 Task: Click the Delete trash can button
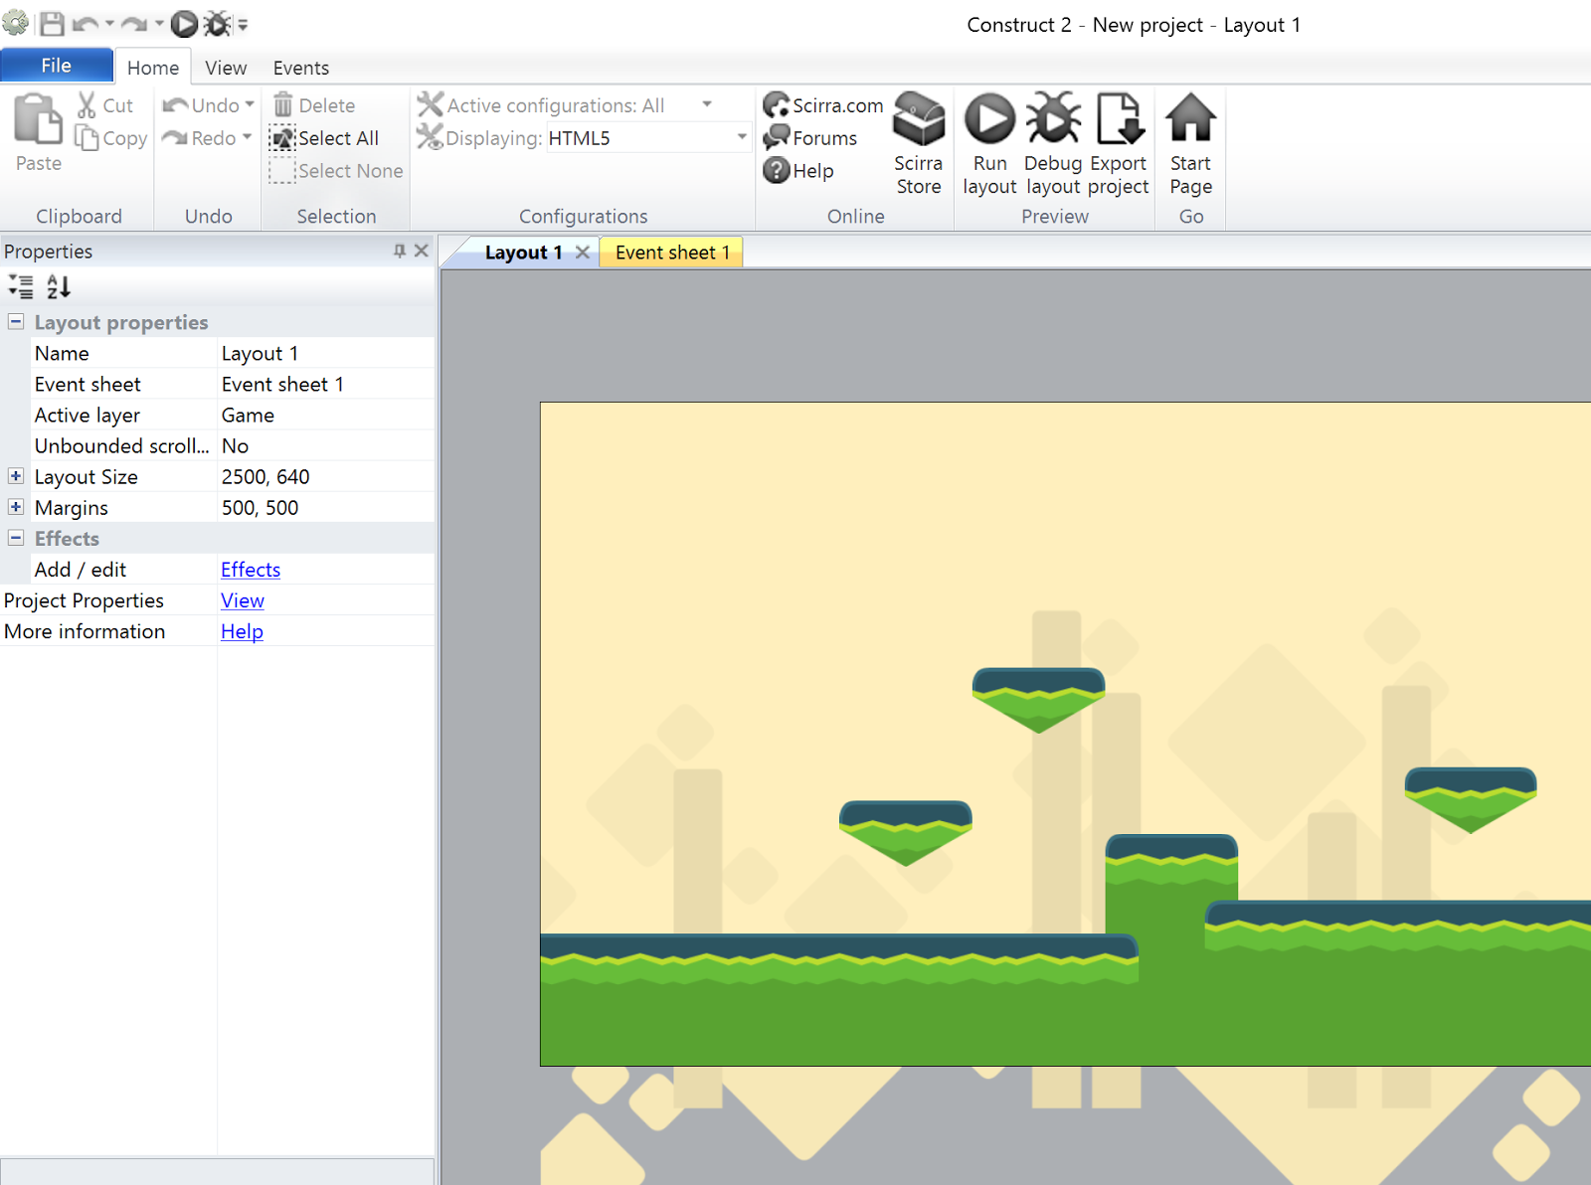click(313, 105)
